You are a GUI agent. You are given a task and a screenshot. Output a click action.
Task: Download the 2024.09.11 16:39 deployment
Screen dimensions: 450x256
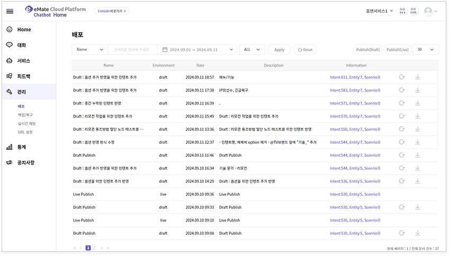[418, 103]
